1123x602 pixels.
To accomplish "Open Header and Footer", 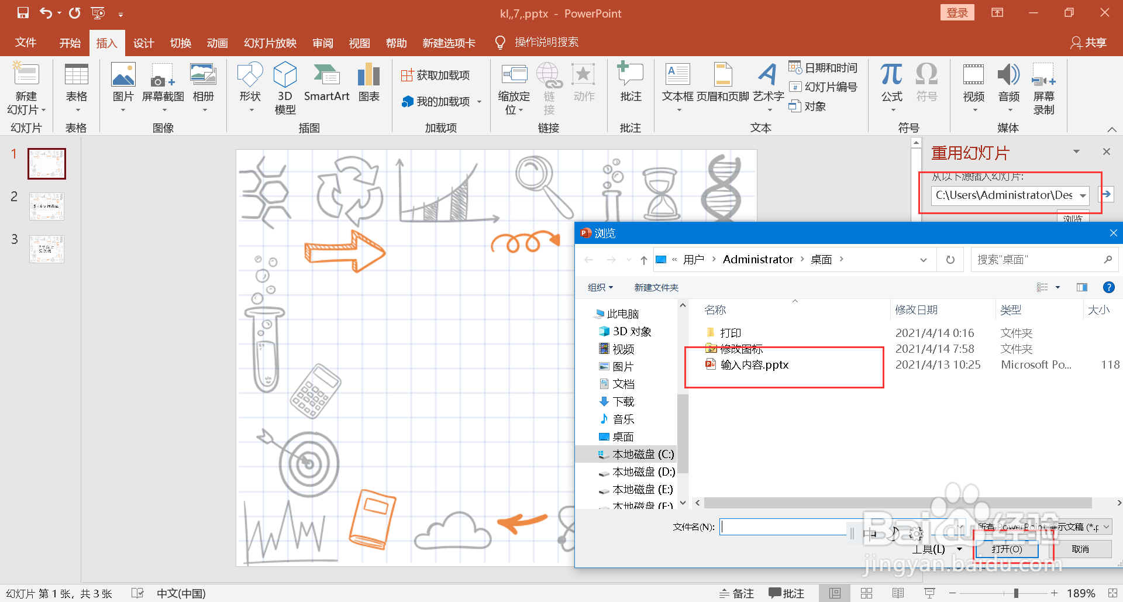I will pyautogui.click(x=722, y=83).
